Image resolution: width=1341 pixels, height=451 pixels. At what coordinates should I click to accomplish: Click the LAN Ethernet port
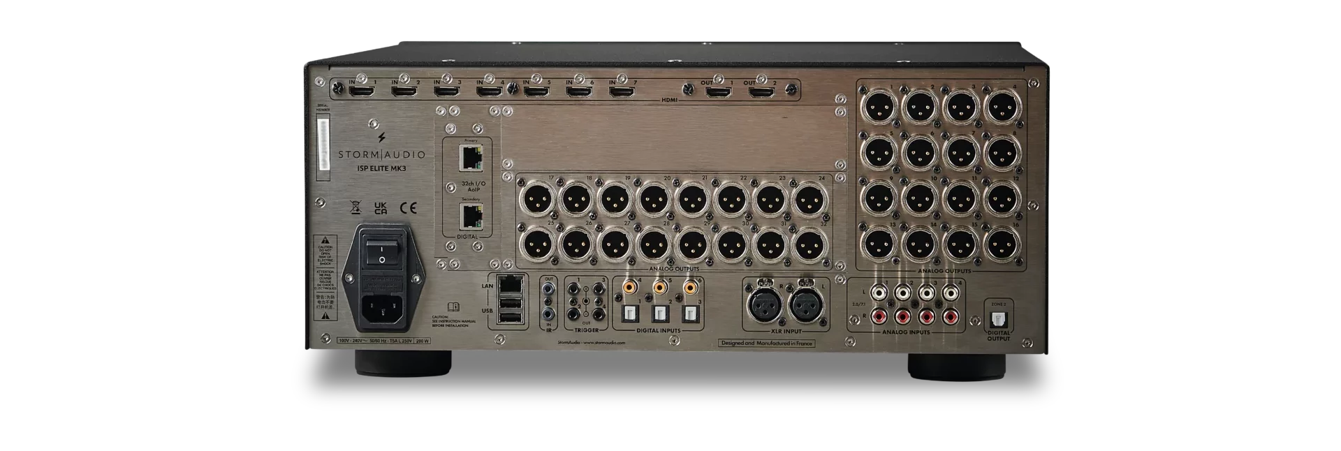(x=512, y=284)
